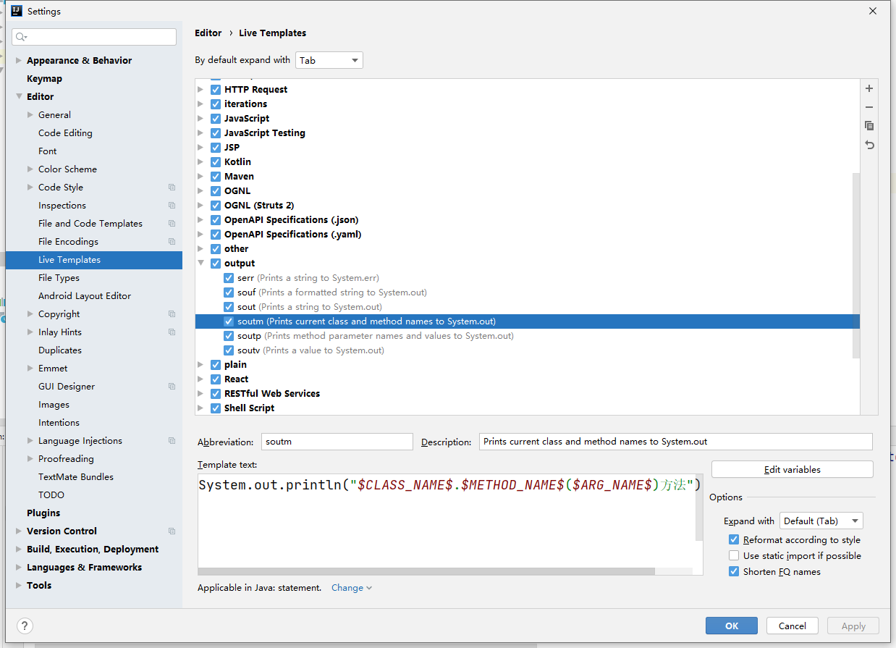Remove selected template with minus icon

[869, 107]
